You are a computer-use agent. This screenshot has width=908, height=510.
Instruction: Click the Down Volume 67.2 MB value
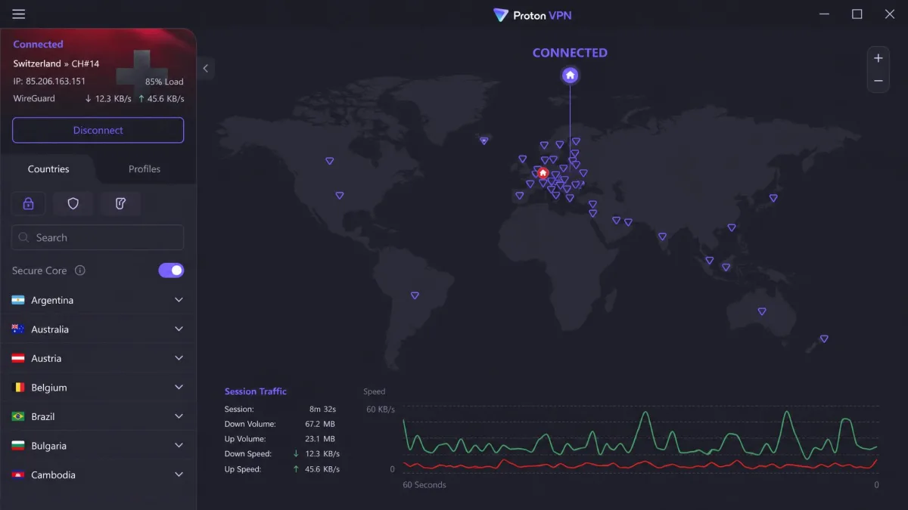tap(320, 424)
